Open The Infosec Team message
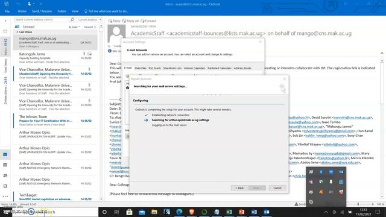 point(55,121)
